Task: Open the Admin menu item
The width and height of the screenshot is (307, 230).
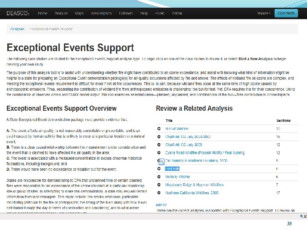Action: click(177, 13)
